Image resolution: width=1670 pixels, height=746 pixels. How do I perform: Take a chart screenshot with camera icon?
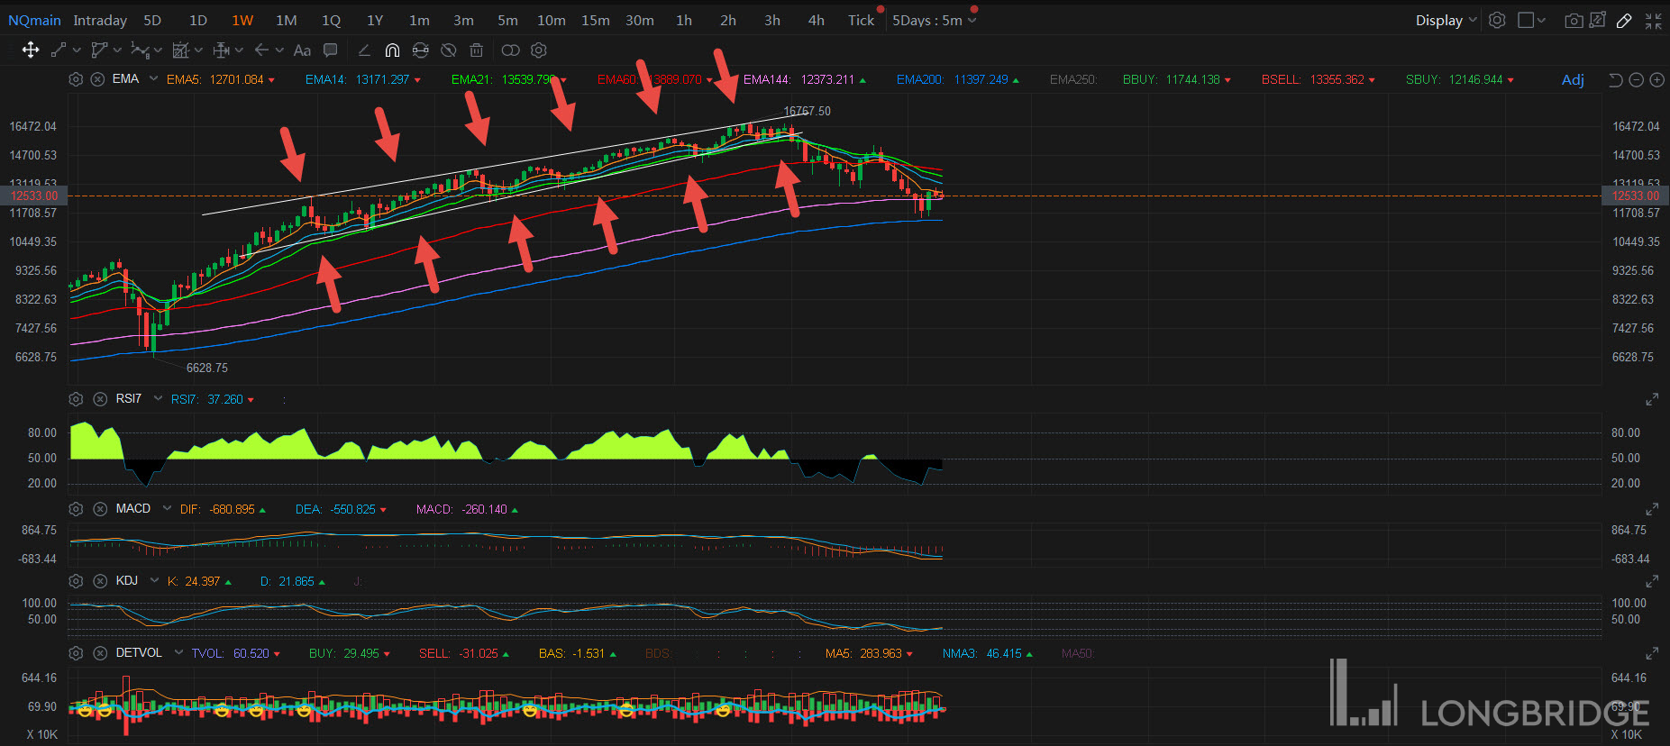point(1574,21)
